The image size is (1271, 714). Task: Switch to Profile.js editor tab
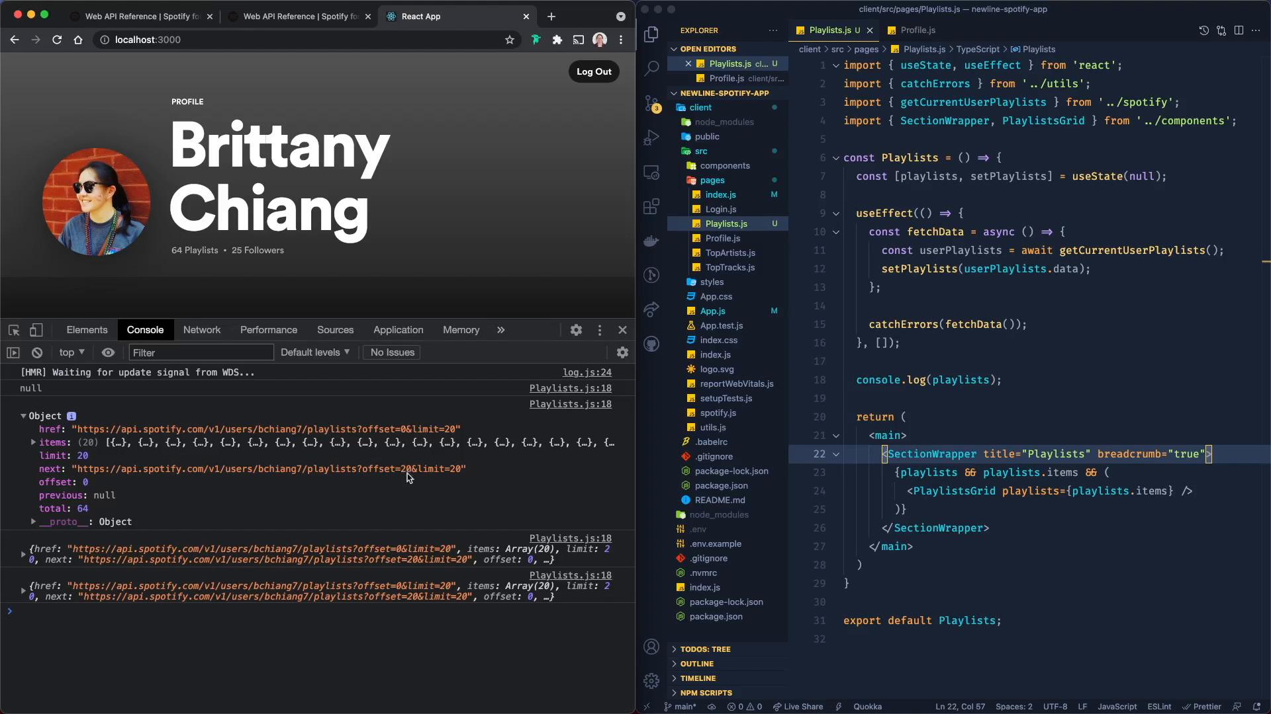point(918,30)
